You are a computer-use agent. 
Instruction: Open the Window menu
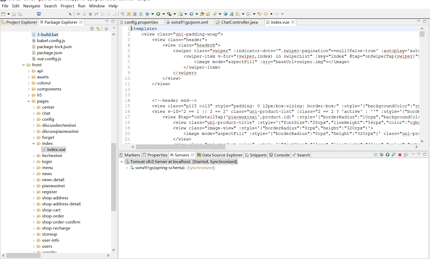(x=97, y=6)
